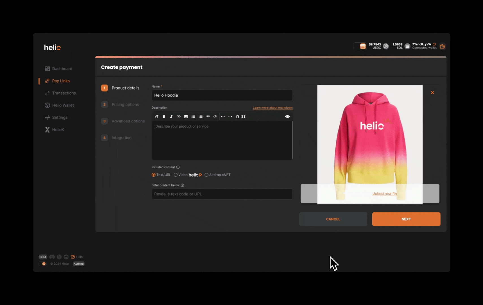The height and width of the screenshot is (305, 483).
Task: Create a bulleted list in the description
Action: pyautogui.click(x=193, y=116)
